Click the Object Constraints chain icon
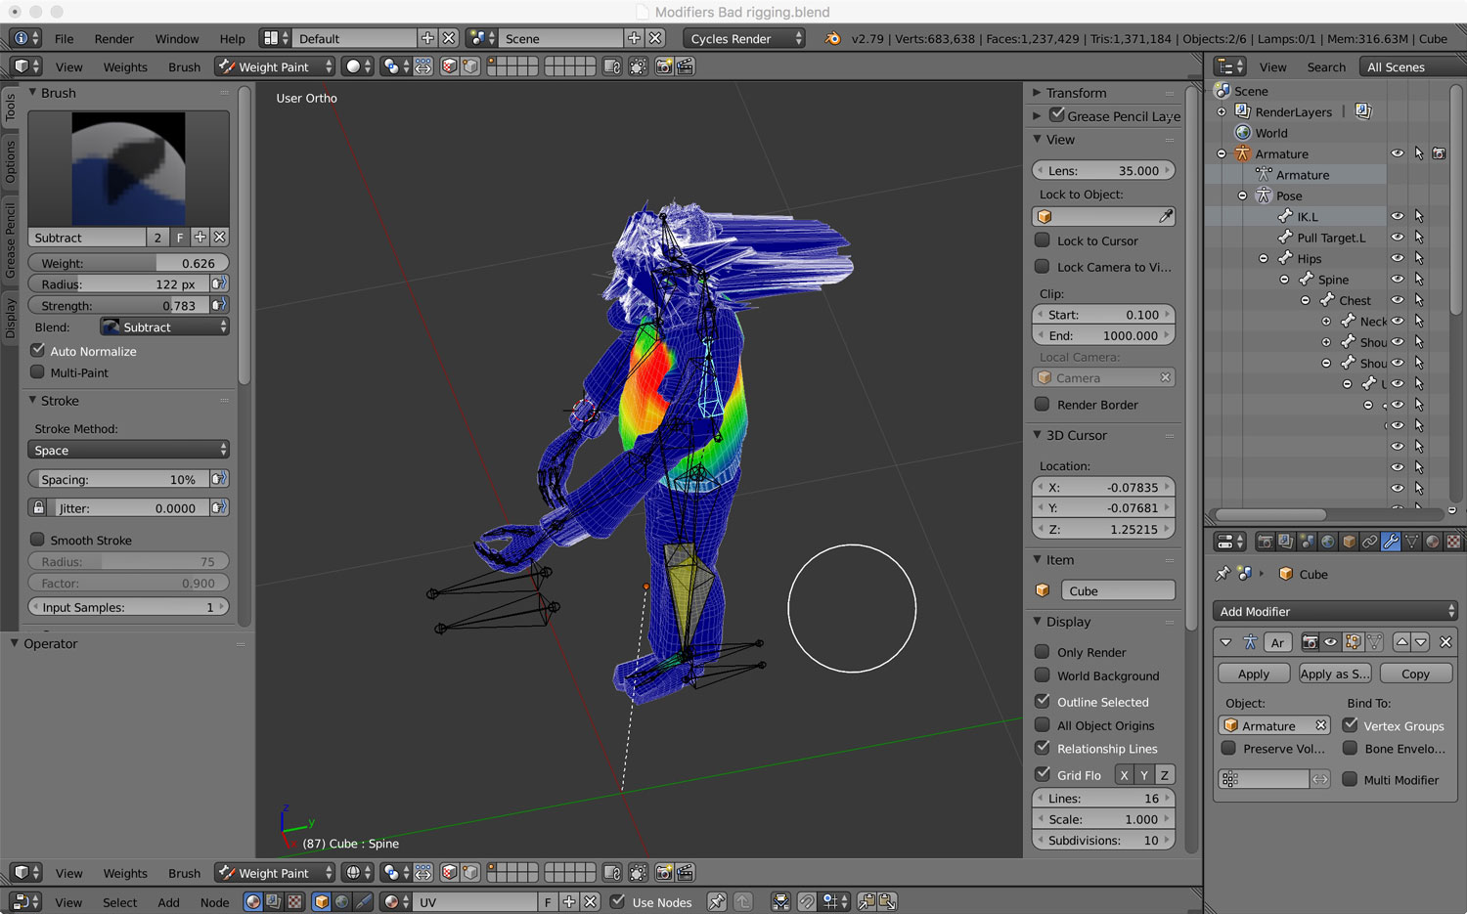 click(x=1369, y=542)
